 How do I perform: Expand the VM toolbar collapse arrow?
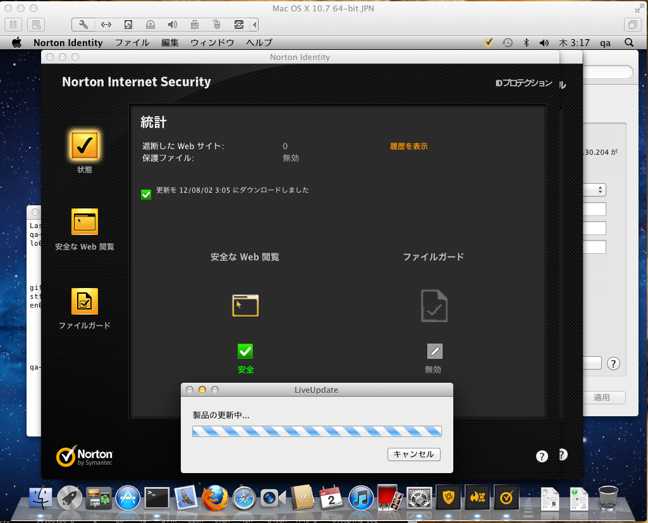click(255, 25)
